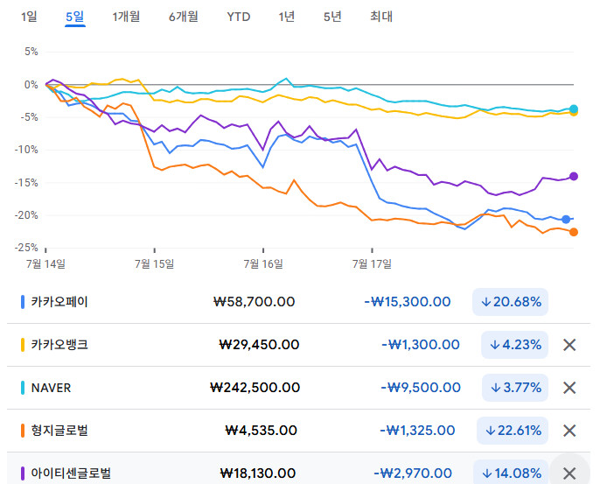Image resolution: width=607 pixels, height=484 pixels.
Task: Select the 6개월 range tab
Action: [184, 16]
